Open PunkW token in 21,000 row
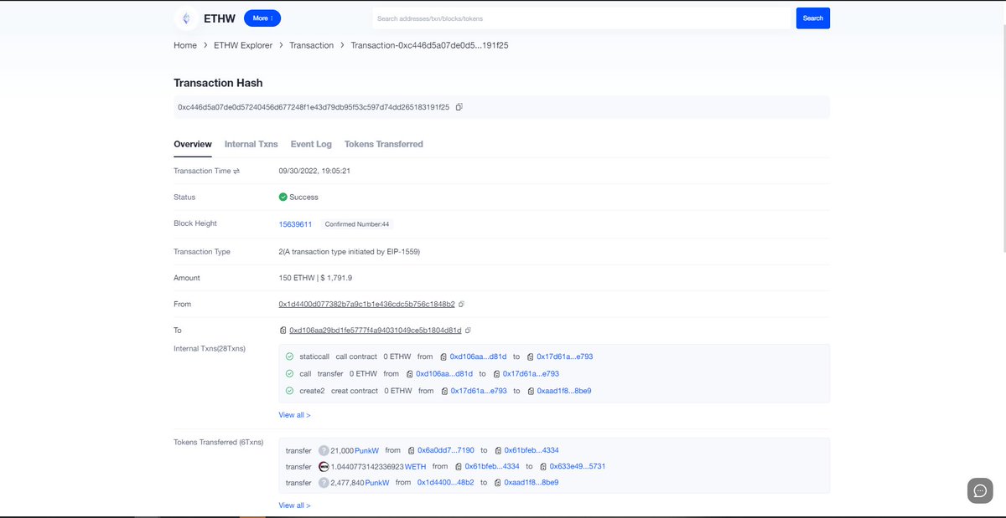 pyautogui.click(x=366, y=450)
